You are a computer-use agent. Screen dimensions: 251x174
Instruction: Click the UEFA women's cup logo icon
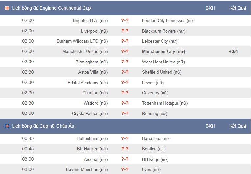tap(7, 126)
